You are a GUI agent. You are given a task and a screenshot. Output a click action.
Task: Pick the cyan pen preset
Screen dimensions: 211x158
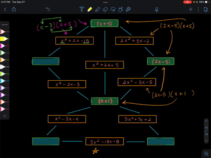pyautogui.click(x=4, y=81)
